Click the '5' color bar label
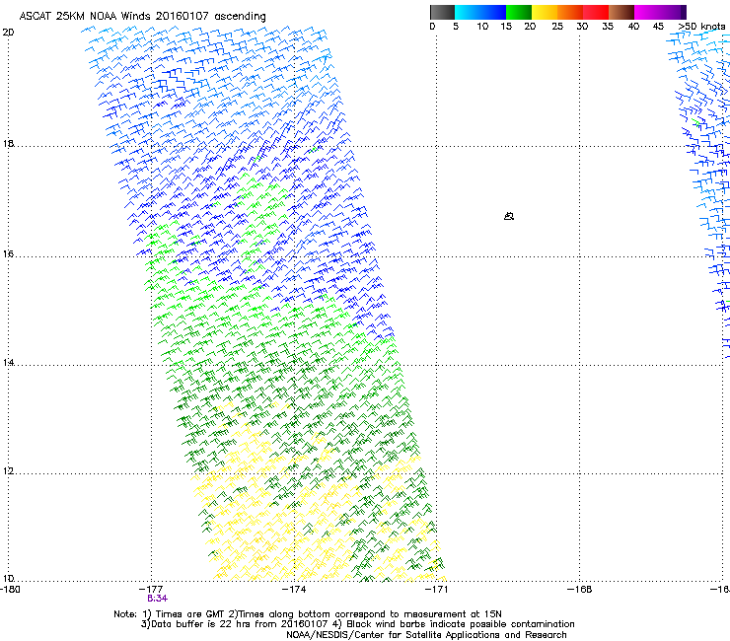 coord(456,27)
